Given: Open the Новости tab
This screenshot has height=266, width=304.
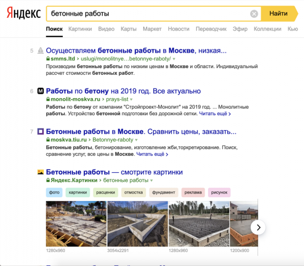Looking at the screenshot, I should pos(179,29).
